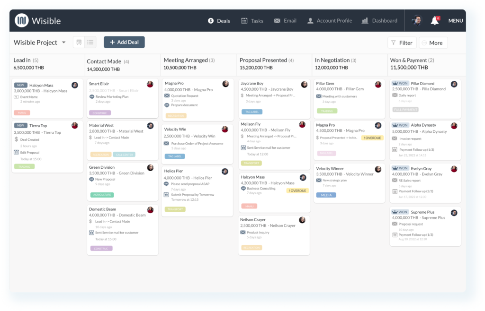Switch to kanban board view icon

(x=79, y=42)
